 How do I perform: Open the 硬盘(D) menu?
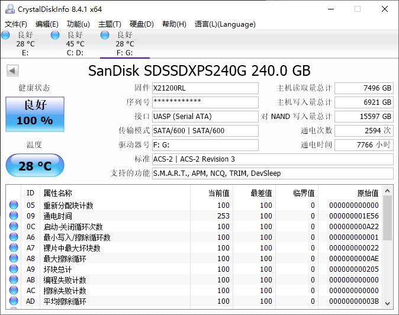141,24
